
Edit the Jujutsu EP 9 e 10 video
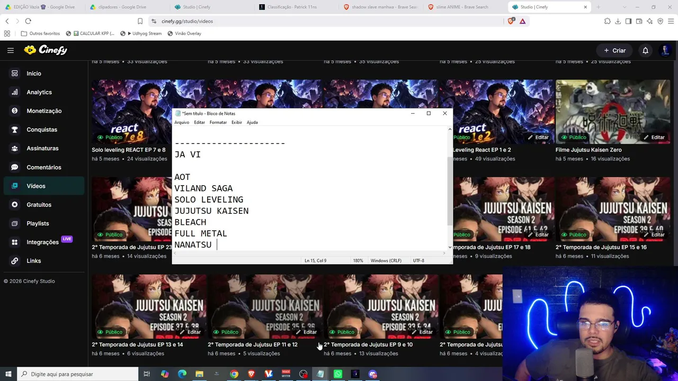pyautogui.click(x=422, y=332)
